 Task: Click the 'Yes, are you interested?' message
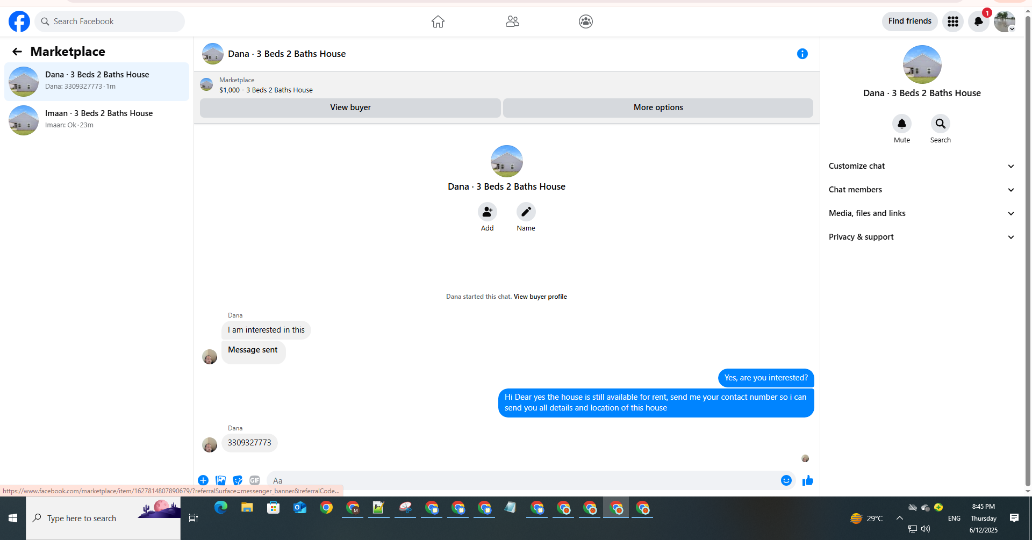[766, 378]
